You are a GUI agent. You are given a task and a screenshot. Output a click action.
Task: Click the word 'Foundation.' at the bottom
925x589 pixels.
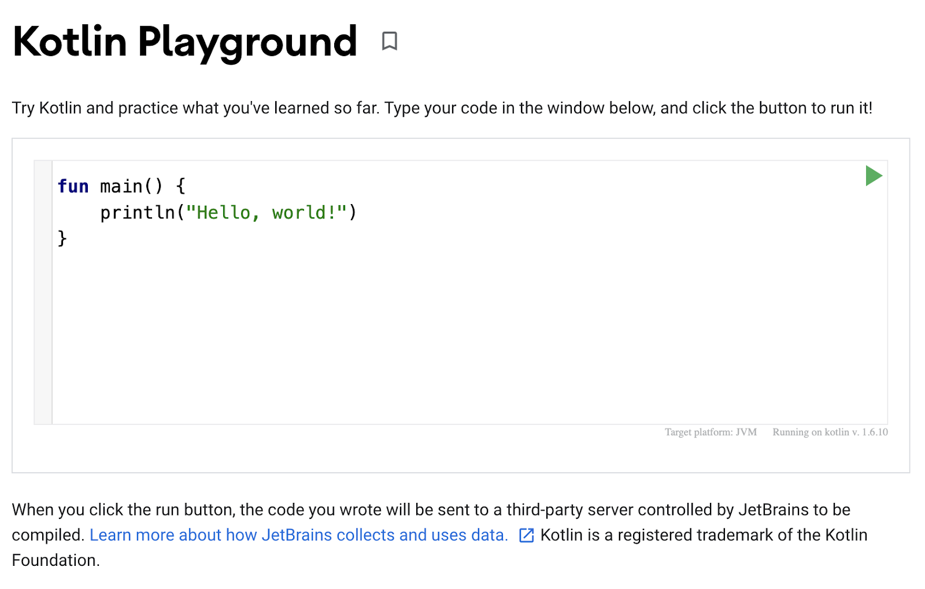[x=55, y=561]
